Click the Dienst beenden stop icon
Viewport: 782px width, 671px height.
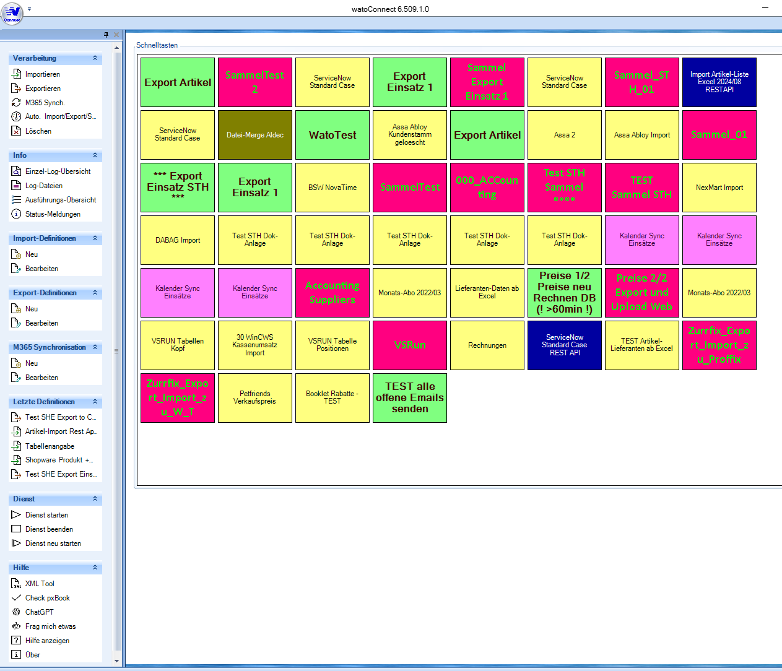point(17,529)
